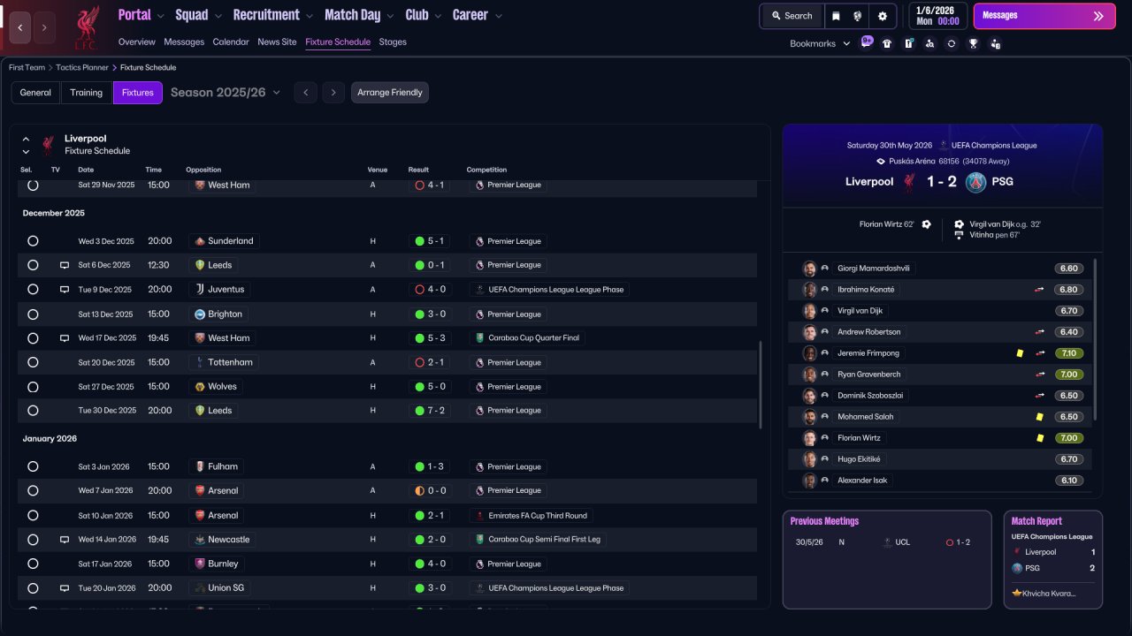The width and height of the screenshot is (1132, 636).
Task: Select the Arsenal 7 Jan fixture radio button
Action: coord(33,491)
